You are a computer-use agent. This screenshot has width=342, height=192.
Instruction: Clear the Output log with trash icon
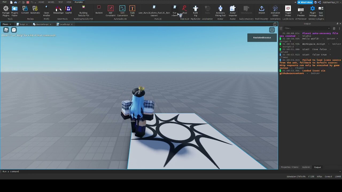click(334, 28)
